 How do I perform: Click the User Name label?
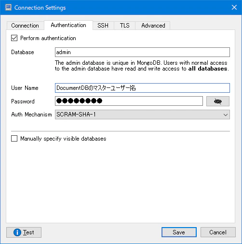coord(25,88)
